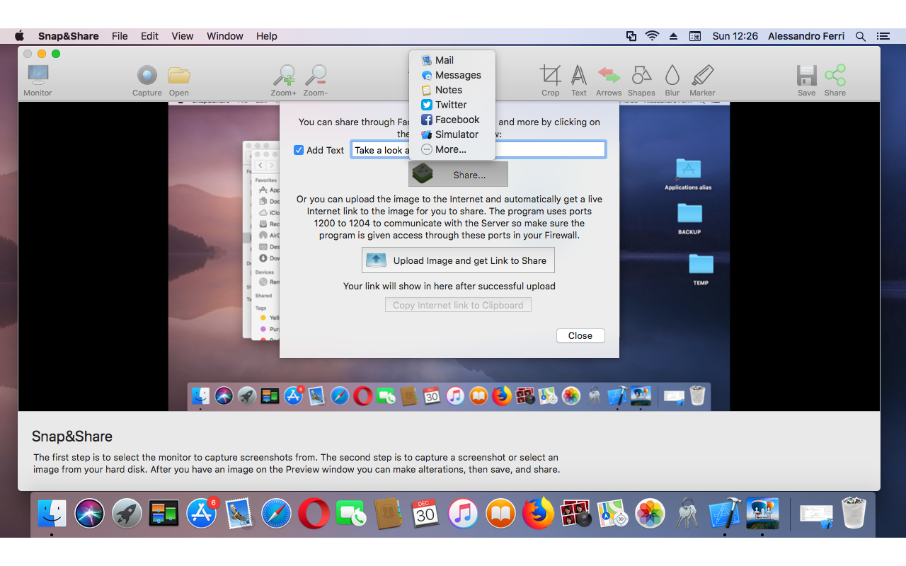Open FaceTime from the Dock

point(350,514)
